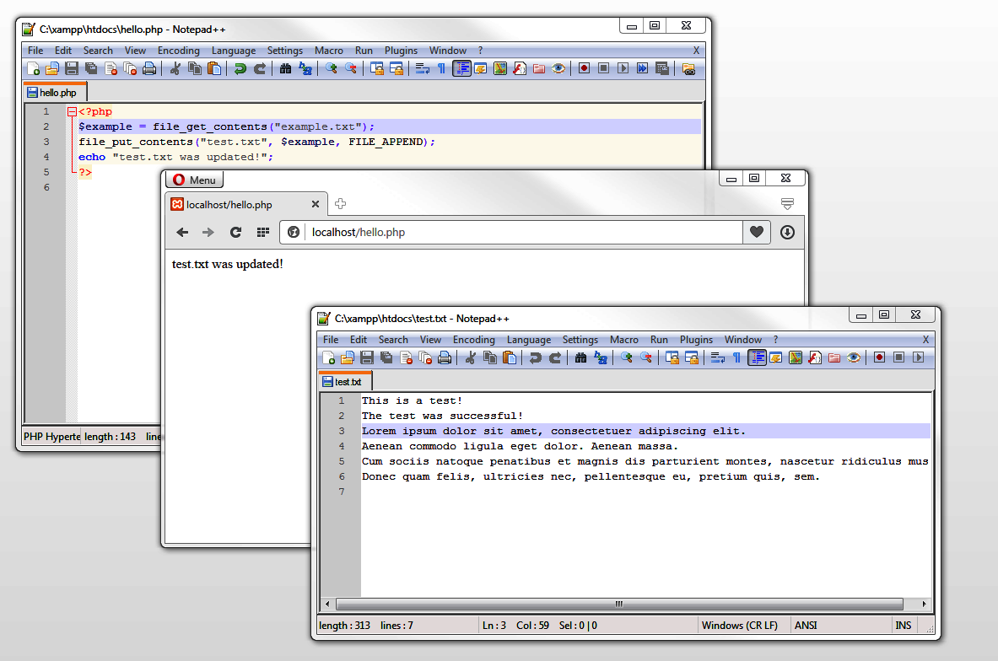
Task: Open a file using the Open folder icon
Action: (51, 68)
